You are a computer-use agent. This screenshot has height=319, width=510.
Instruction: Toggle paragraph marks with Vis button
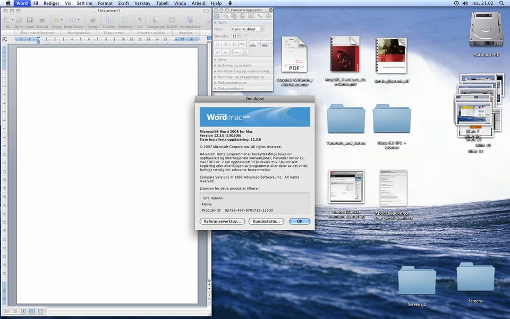click(x=140, y=20)
